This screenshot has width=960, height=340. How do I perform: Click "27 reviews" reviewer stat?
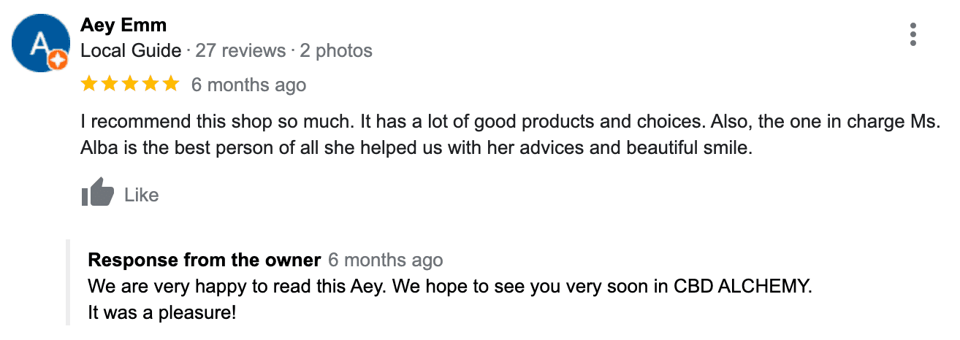click(240, 51)
